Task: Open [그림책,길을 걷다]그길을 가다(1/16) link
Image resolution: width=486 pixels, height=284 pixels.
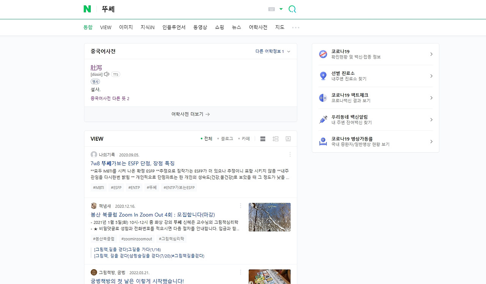Action: (128, 249)
